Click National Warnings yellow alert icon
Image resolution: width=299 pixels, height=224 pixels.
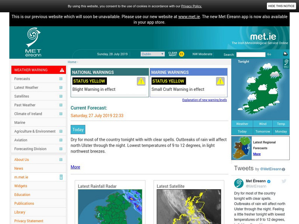pyautogui.click(x=141, y=81)
